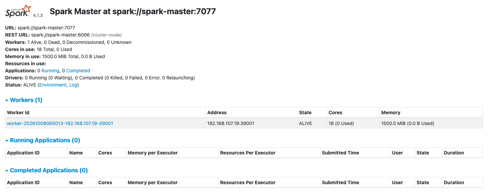Click the page heading Spark Master at spark://spark-master:7077
488x196 pixels.
pos(133,11)
